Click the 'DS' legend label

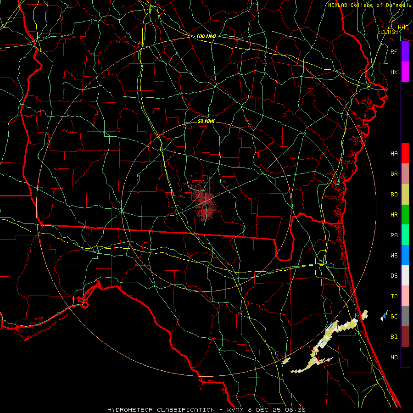[x=394, y=276]
